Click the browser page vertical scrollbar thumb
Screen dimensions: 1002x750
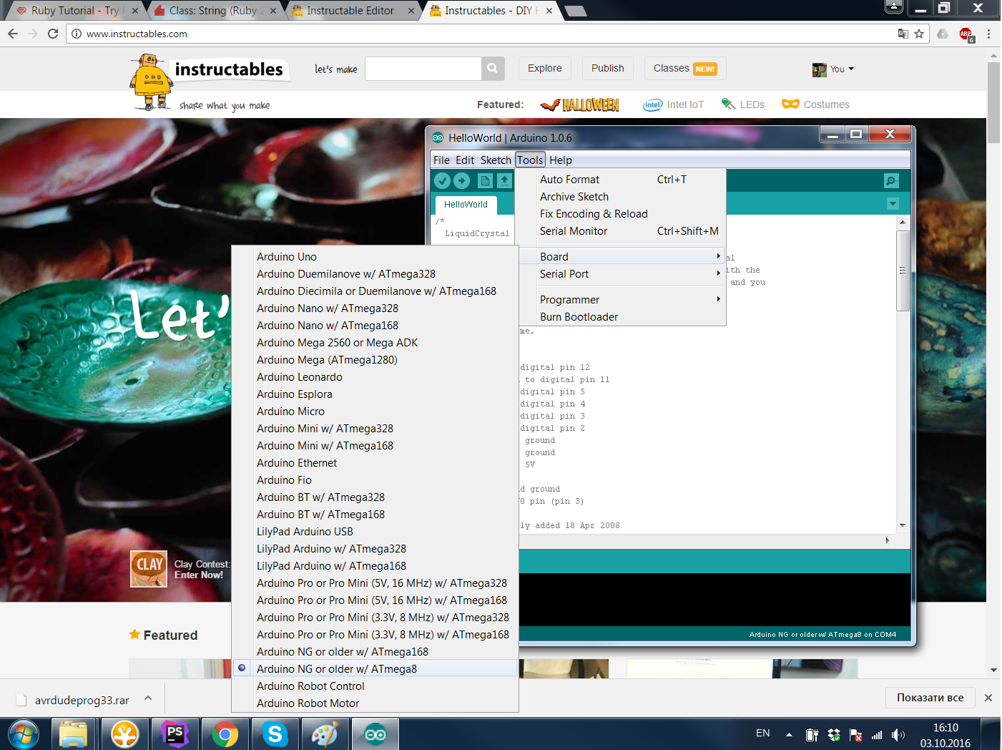(994, 103)
